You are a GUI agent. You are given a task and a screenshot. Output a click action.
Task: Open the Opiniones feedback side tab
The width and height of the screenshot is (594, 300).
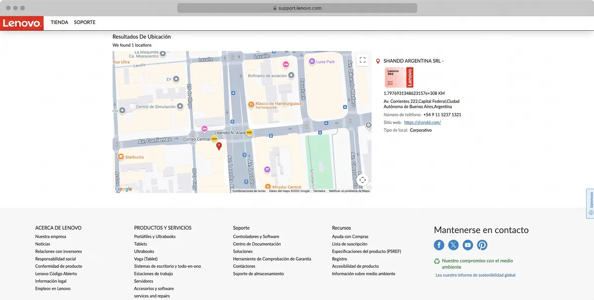pyautogui.click(x=591, y=203)
